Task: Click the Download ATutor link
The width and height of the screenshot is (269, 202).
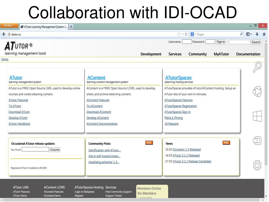Action: coord(19,112)
